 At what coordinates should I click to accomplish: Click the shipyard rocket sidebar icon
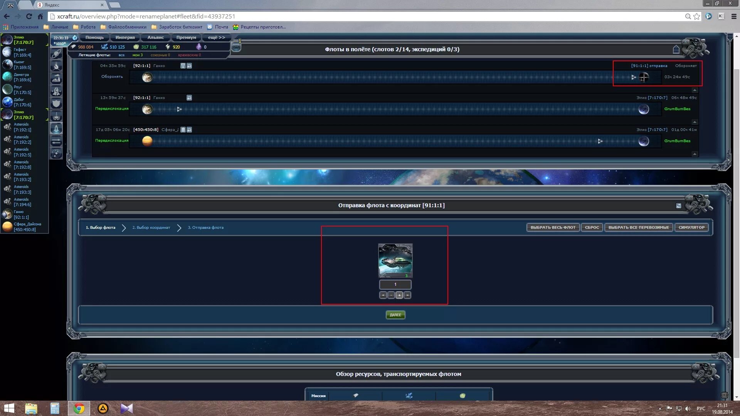56,91
